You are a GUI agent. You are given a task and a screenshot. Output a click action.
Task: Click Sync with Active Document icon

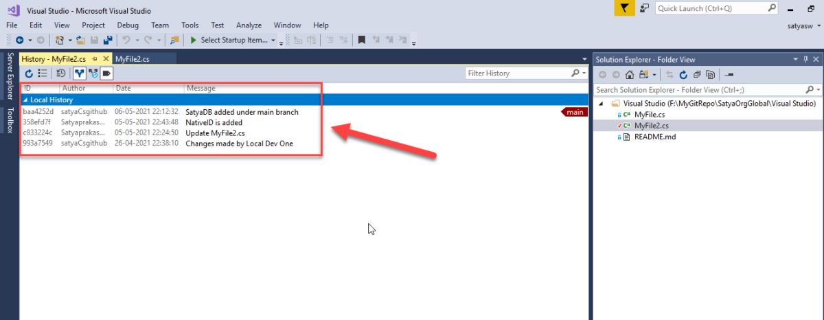[x=669, y=75]
